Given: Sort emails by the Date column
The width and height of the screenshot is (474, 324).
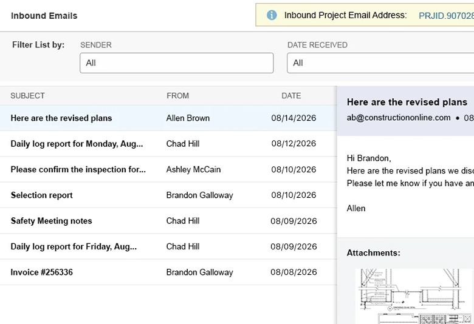Looking at the screenshot, I should pos(291,96).
